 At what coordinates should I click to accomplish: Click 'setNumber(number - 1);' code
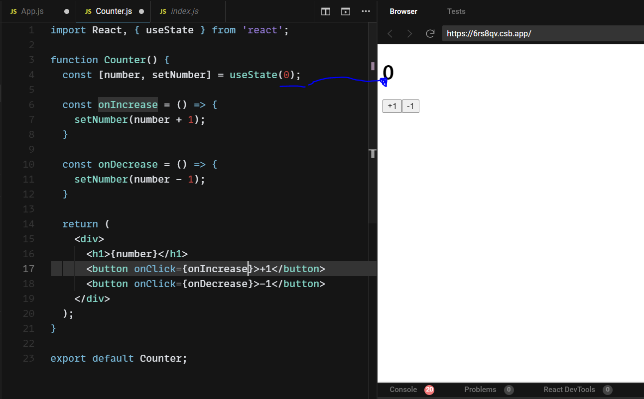(140, 179)
